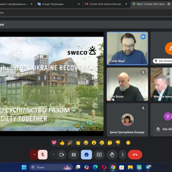The width and height of the screenshot is (172, 172).
Task: Select the orange avatar participant tile
Action: coord(161,49)
